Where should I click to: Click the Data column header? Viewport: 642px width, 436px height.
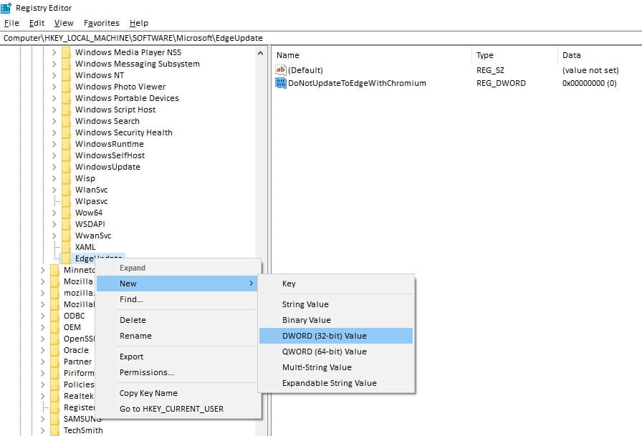tap(600, 55)
